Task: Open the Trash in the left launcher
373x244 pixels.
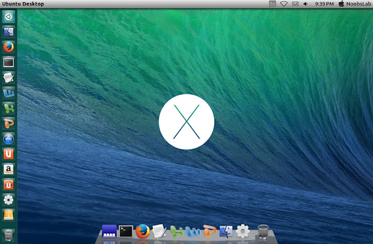Action: [x=9, y=235]
